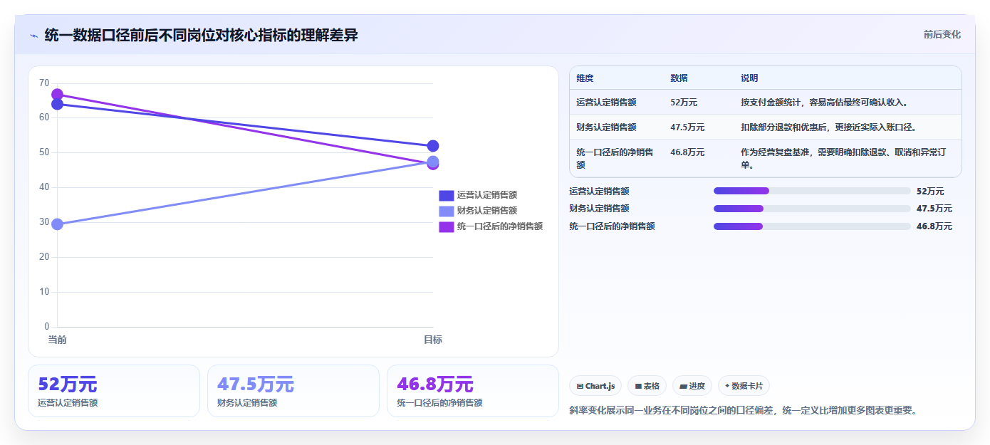
Task: Click the 统一口径后的净销售额 progress bar
Action: (812, 226)
